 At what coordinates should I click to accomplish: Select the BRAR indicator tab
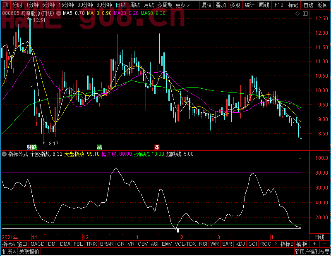coord(107,244)
